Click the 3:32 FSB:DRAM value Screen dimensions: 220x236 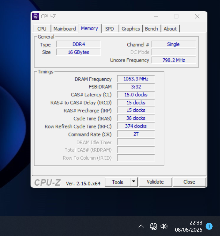point(136,87)
